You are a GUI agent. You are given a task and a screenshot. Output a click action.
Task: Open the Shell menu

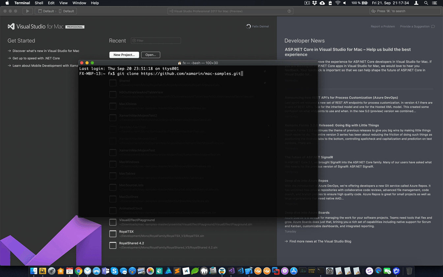point(39,3)
